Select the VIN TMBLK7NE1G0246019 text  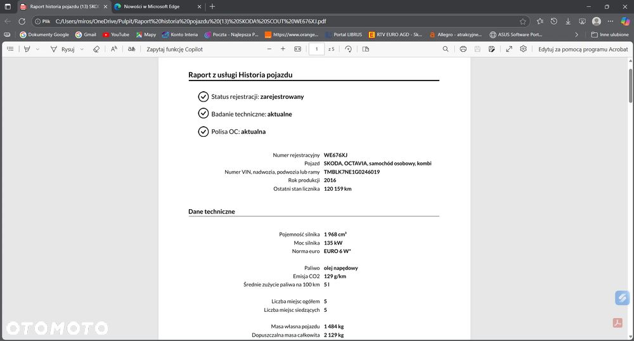point(352,172)
